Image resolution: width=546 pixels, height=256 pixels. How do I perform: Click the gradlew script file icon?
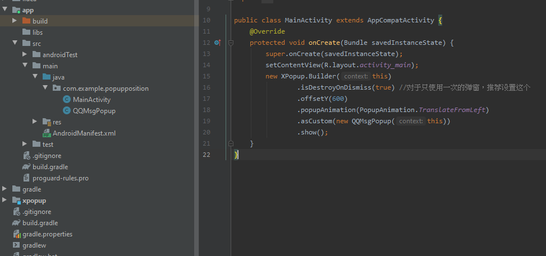click(x=16, y=245)
